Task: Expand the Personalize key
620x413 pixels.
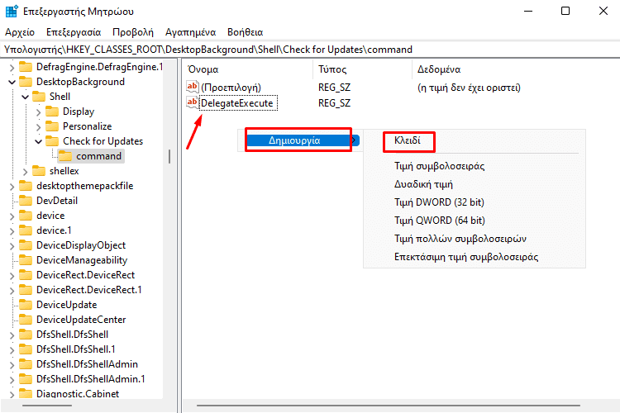Action: tap(38, 127)
